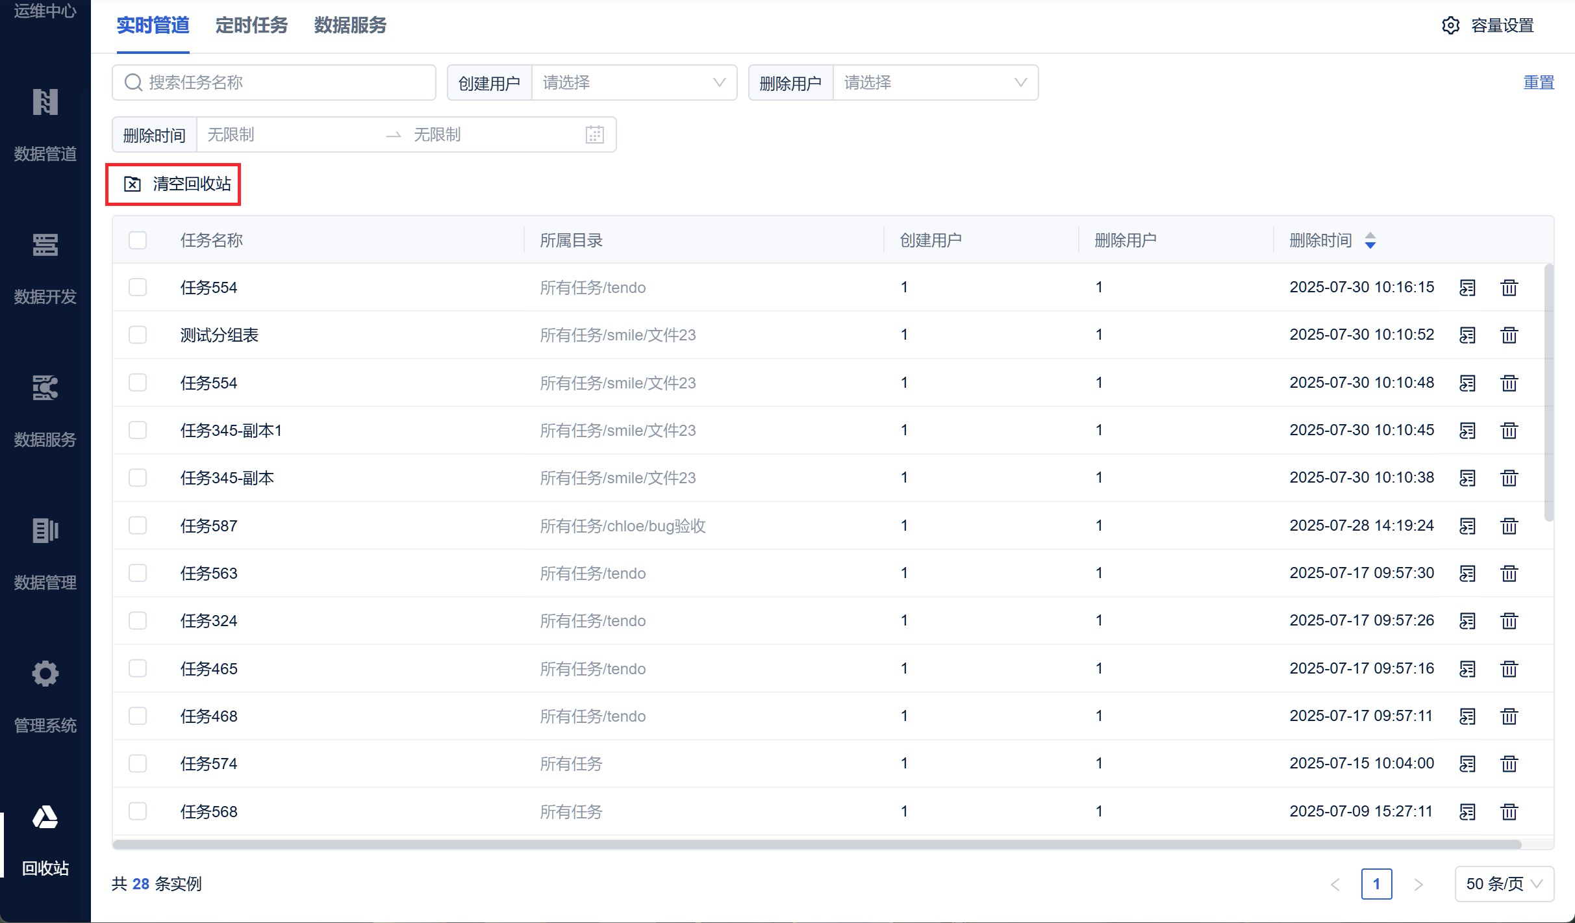Click restore icon for 测试分组表 row
Viewport: 1575px width, 923px height.
click(x=1467, y=335)
